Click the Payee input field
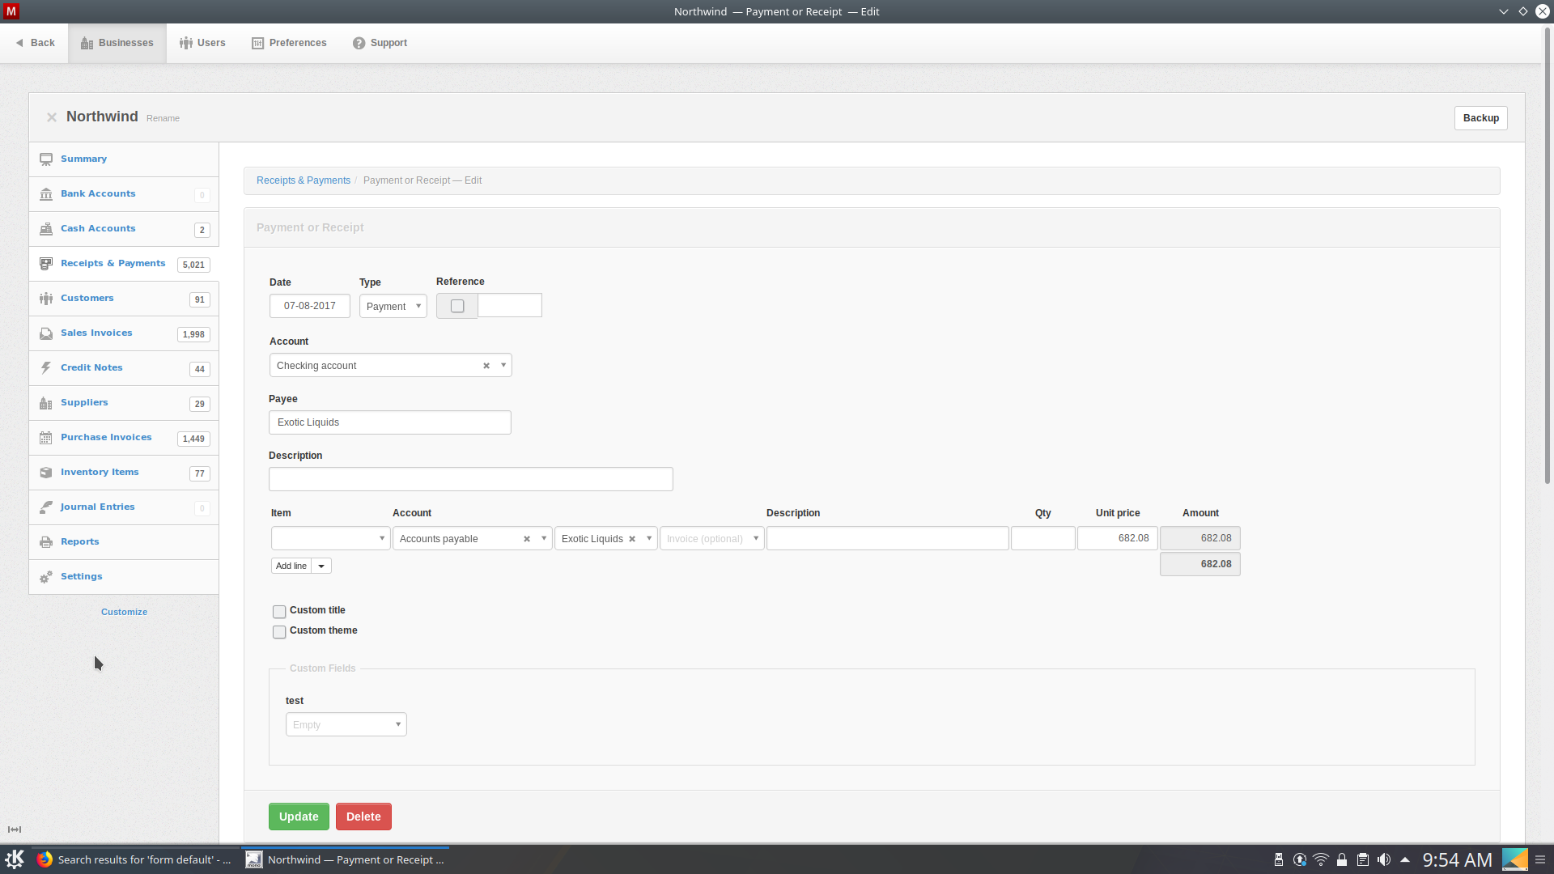The width and height of the screenshot is (1554, 874). point(389,422)
